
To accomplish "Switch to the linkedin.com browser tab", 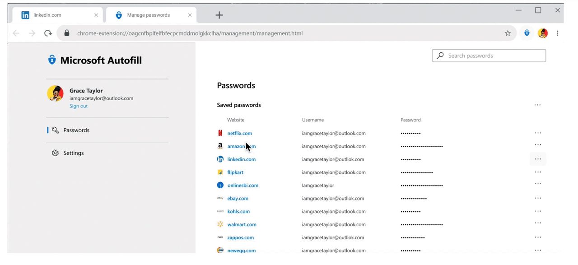I will point(56,15).
